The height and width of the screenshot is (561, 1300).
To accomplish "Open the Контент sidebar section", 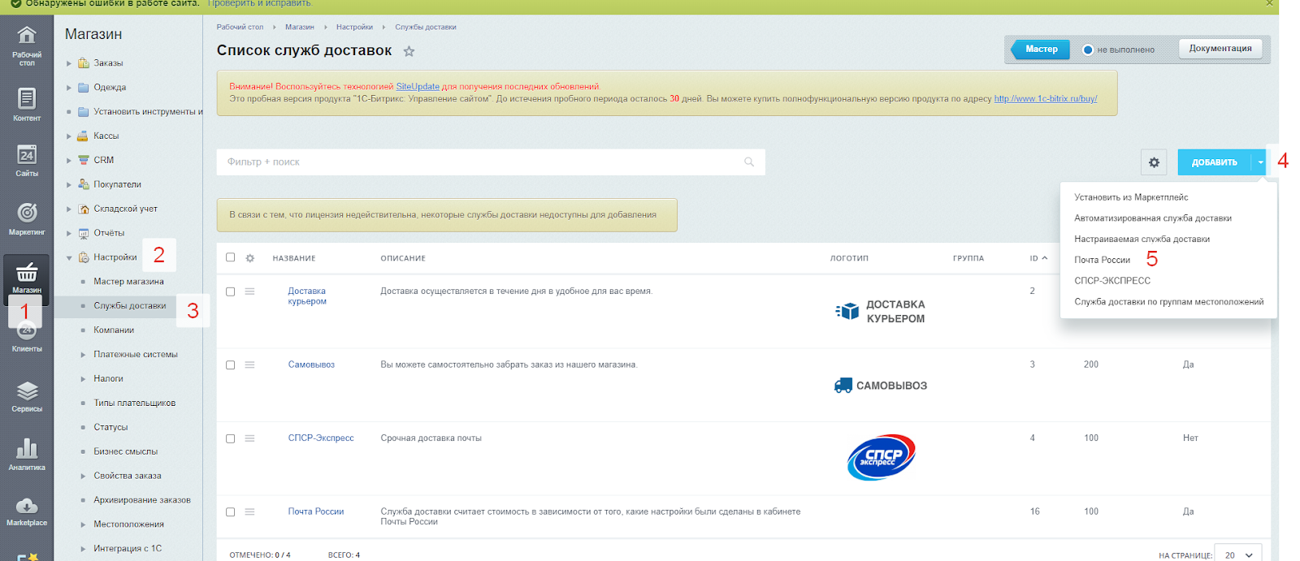I will [x=27, y=104].
